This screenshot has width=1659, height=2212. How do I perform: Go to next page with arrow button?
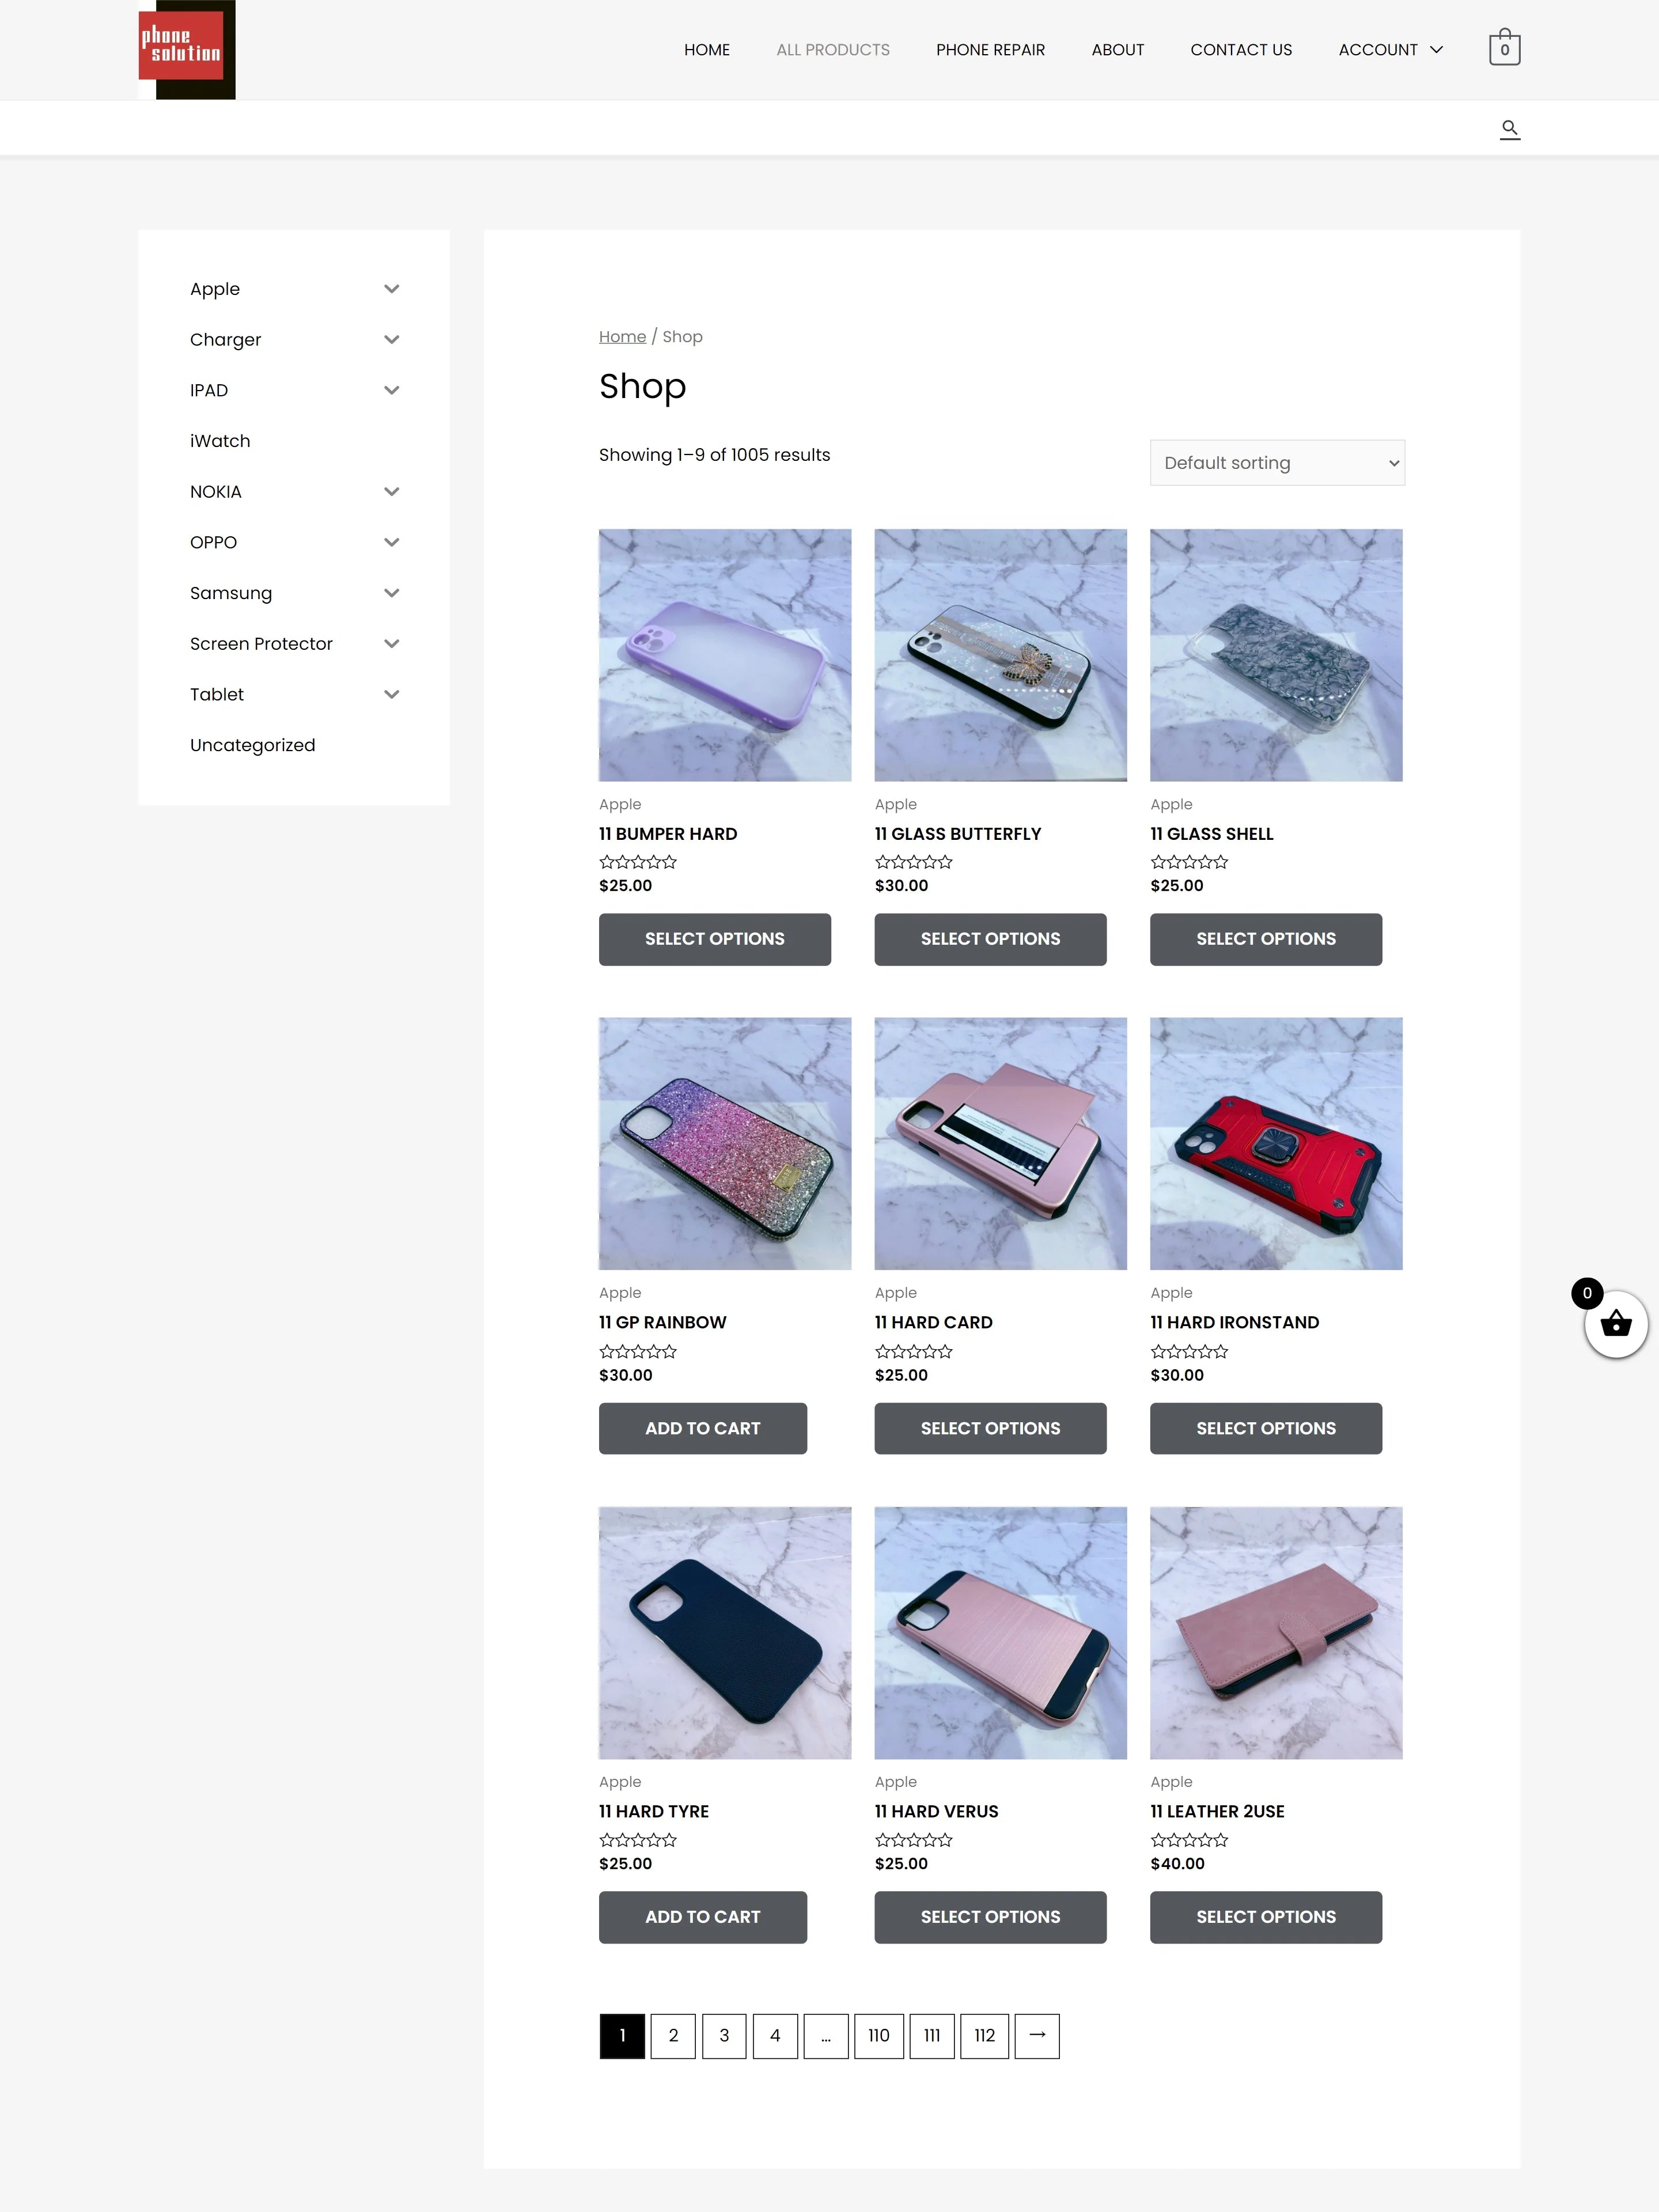pos(1037,2035)
